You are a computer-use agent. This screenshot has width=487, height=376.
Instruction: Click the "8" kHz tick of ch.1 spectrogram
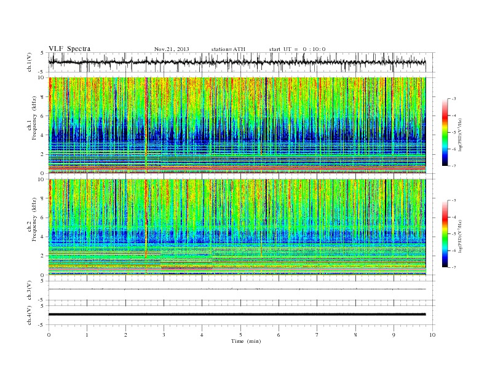pyautogui.click(x=42, y=97)
